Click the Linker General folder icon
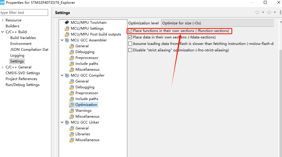282x157 pixels. (x=72, y=128)
